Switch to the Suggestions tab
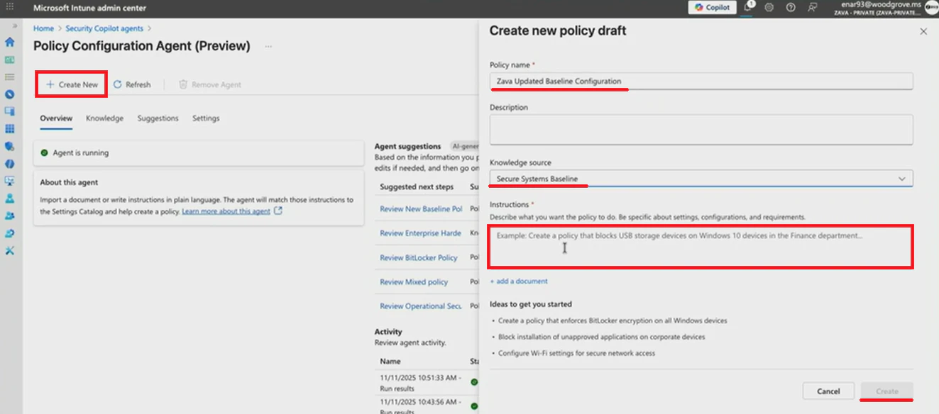Viewport: 939px width, 414px height. click(158, 118)
